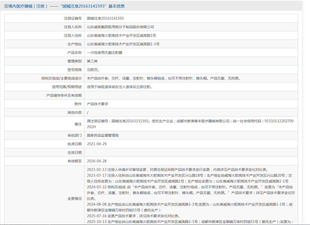Click the 结构及组成/主要组成成分 label
Image resolution: width=310 pixels, height=225 pixels.
(x=61, y=78)
